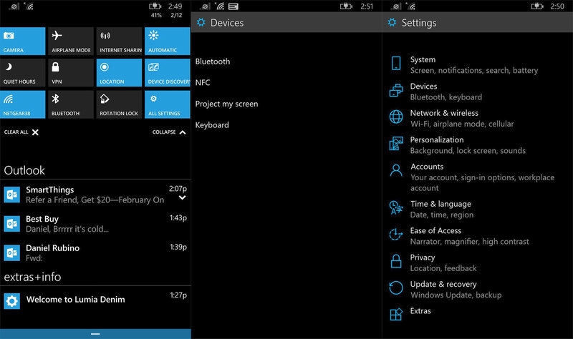Image resolution: width=573 pixels, height=339 pixels.
Task: Open Keyboard in Devices screen
Action: [x=212, y=125]
